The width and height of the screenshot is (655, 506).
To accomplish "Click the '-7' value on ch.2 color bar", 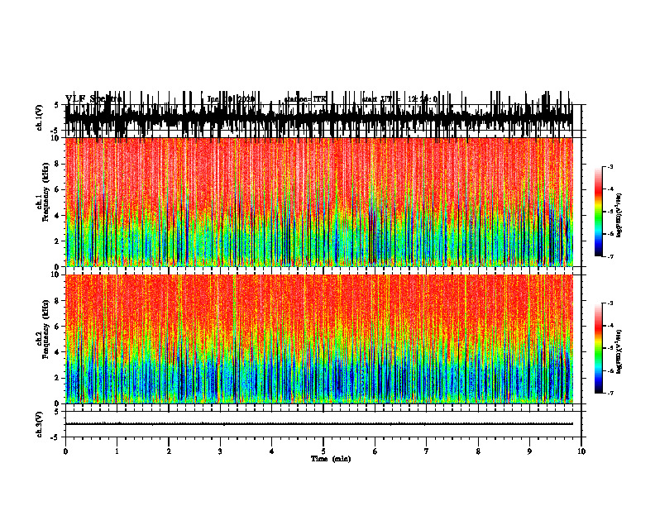I will point(610,393).
